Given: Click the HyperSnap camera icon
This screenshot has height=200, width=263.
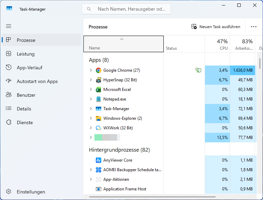Looking at the screenshot, I should pos(99,80).
